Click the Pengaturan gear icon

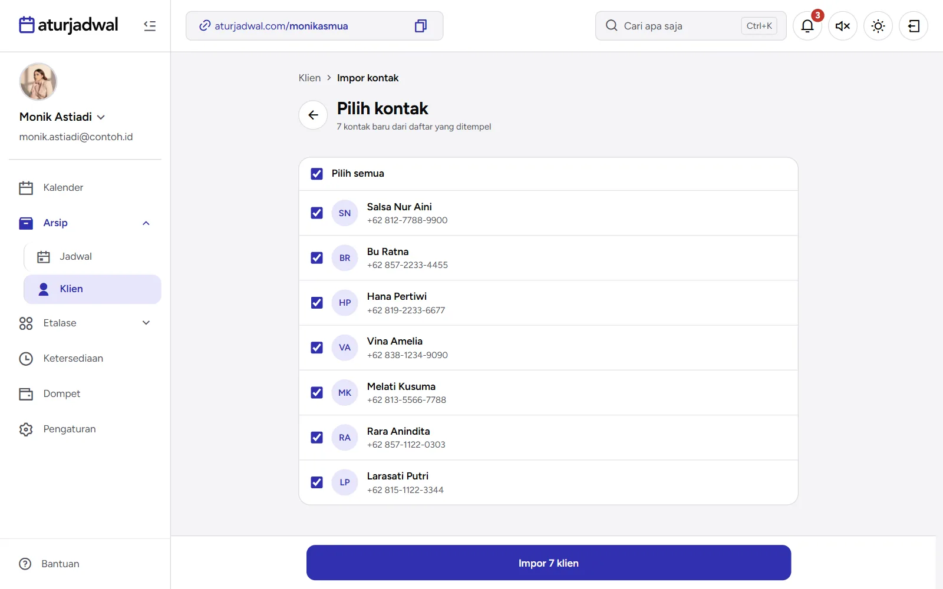[26, 429]
